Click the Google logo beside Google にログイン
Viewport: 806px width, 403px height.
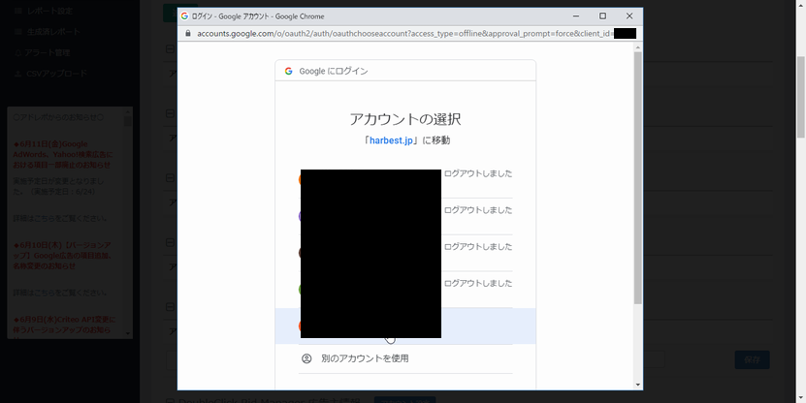point(289,71)
